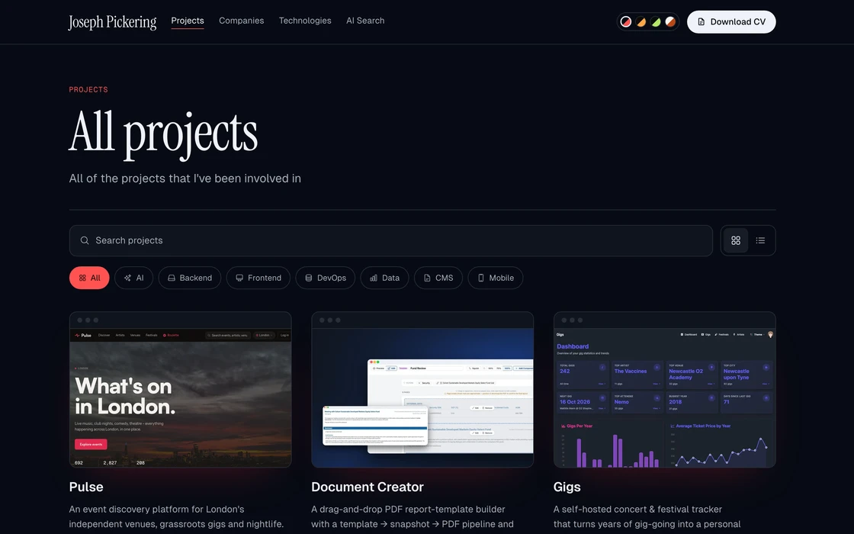Click the Download CV button
The image size is (854, 534).
pyautogui.click(x=731, y=22)
